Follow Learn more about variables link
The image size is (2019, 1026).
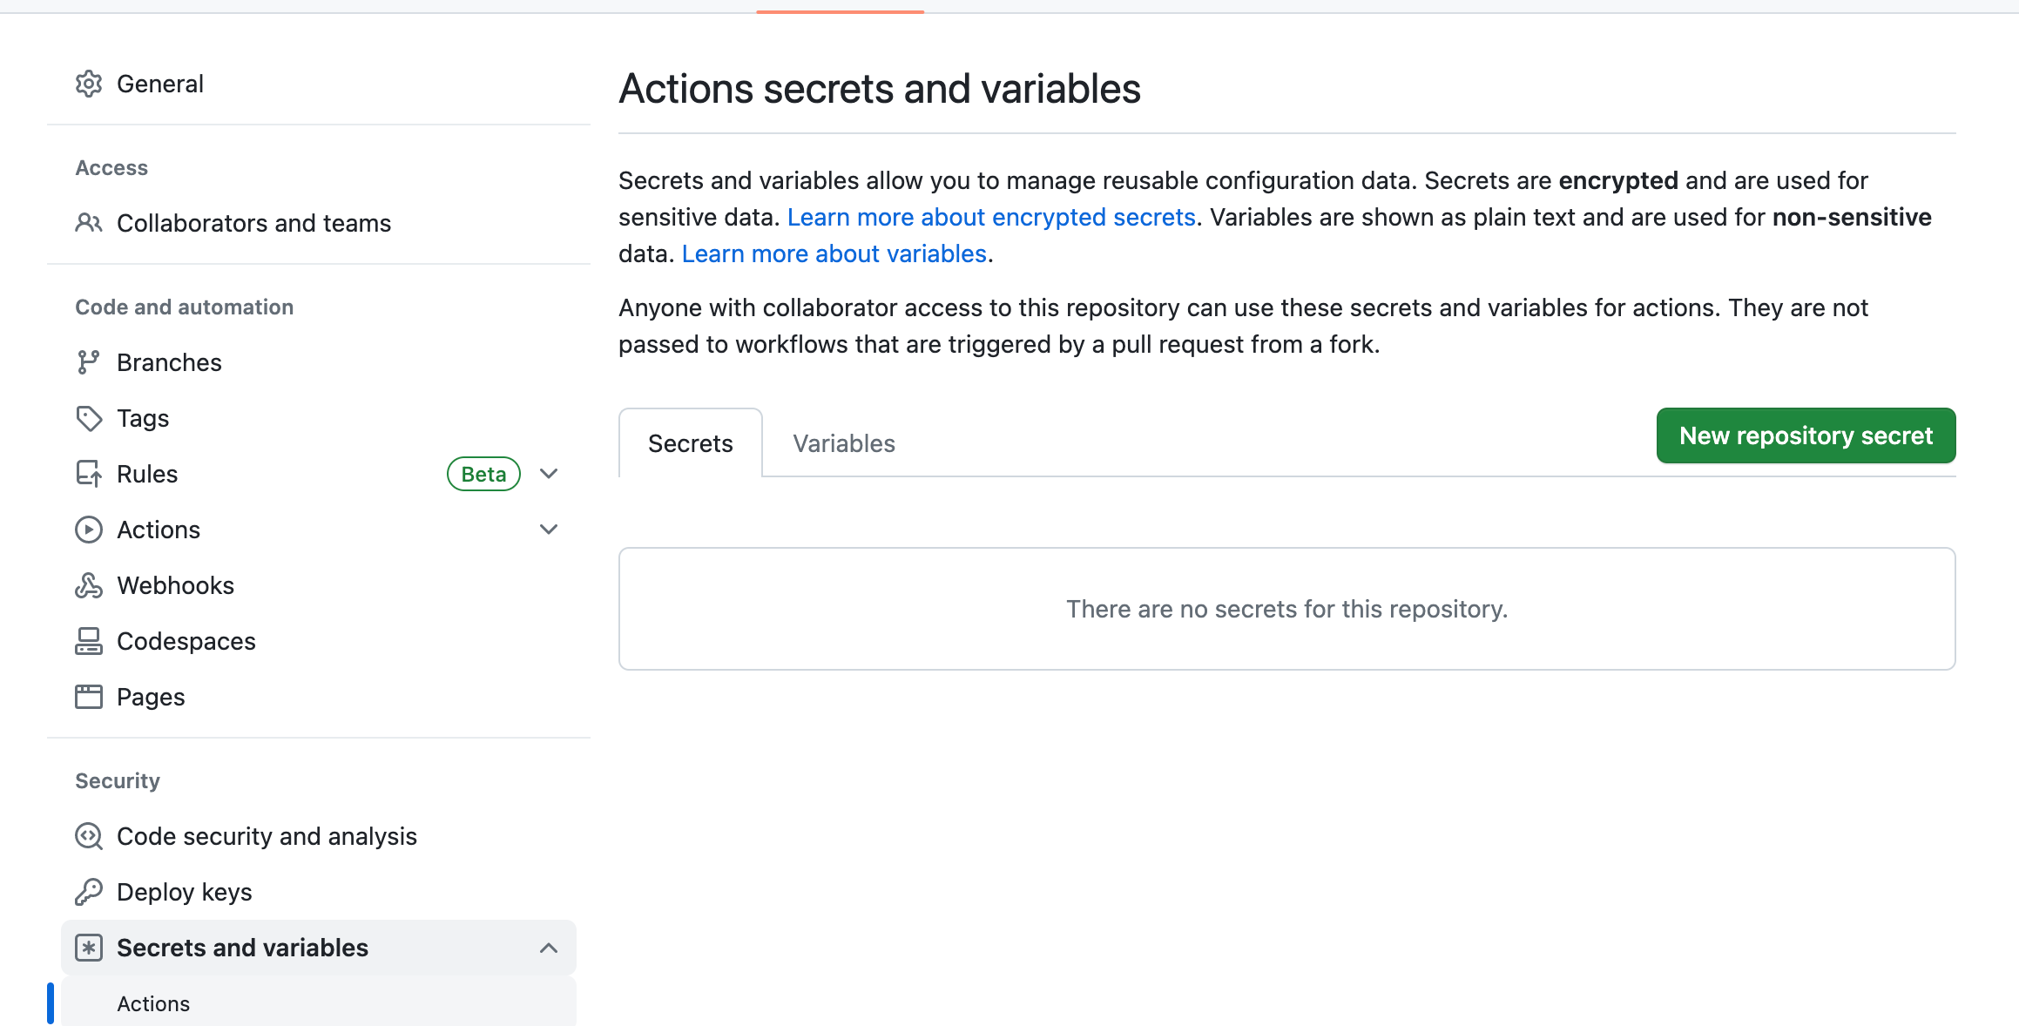point(834,253)
